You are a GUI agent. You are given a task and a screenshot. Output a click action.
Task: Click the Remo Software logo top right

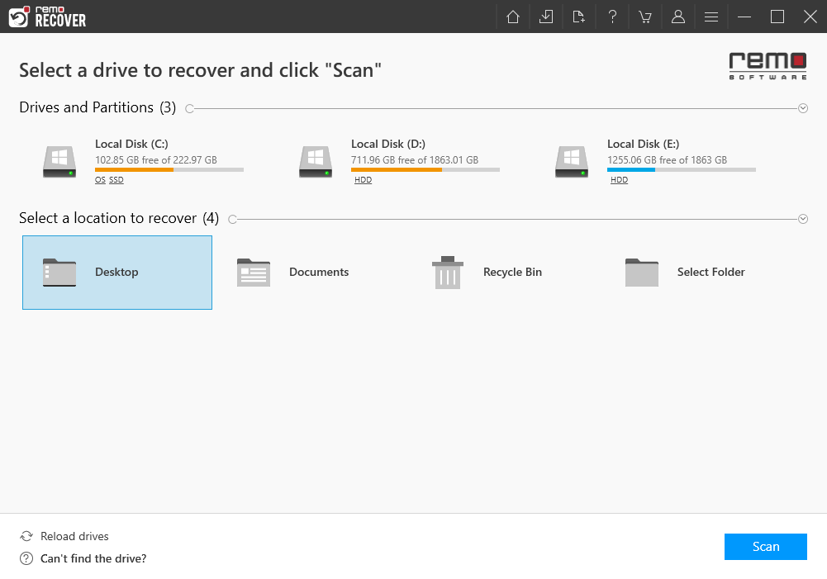[767, 65]
